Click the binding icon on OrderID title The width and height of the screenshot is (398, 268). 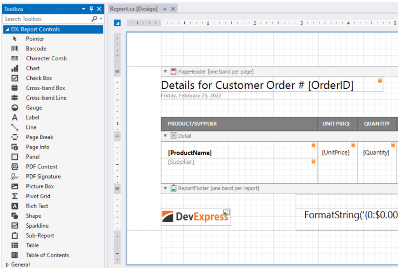click(x=380, y=81)
